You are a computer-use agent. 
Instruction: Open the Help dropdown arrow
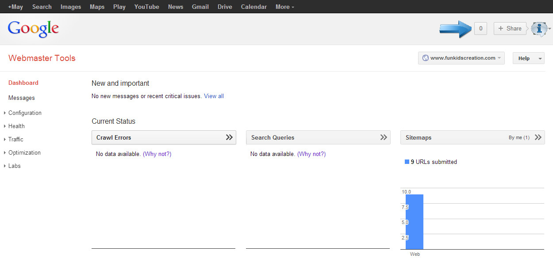click(x=540, y=58)
